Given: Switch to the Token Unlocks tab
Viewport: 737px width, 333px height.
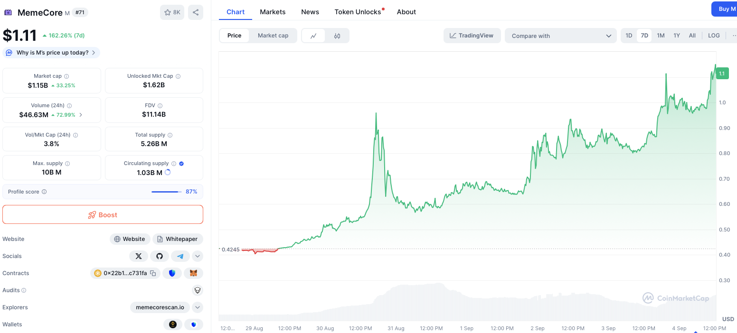Looking at the screenshot, I should (358, 12).
